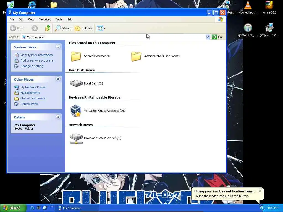Click the My Computer title bar icon
Viewport: 283px width, 212px height.
(10, 13)
